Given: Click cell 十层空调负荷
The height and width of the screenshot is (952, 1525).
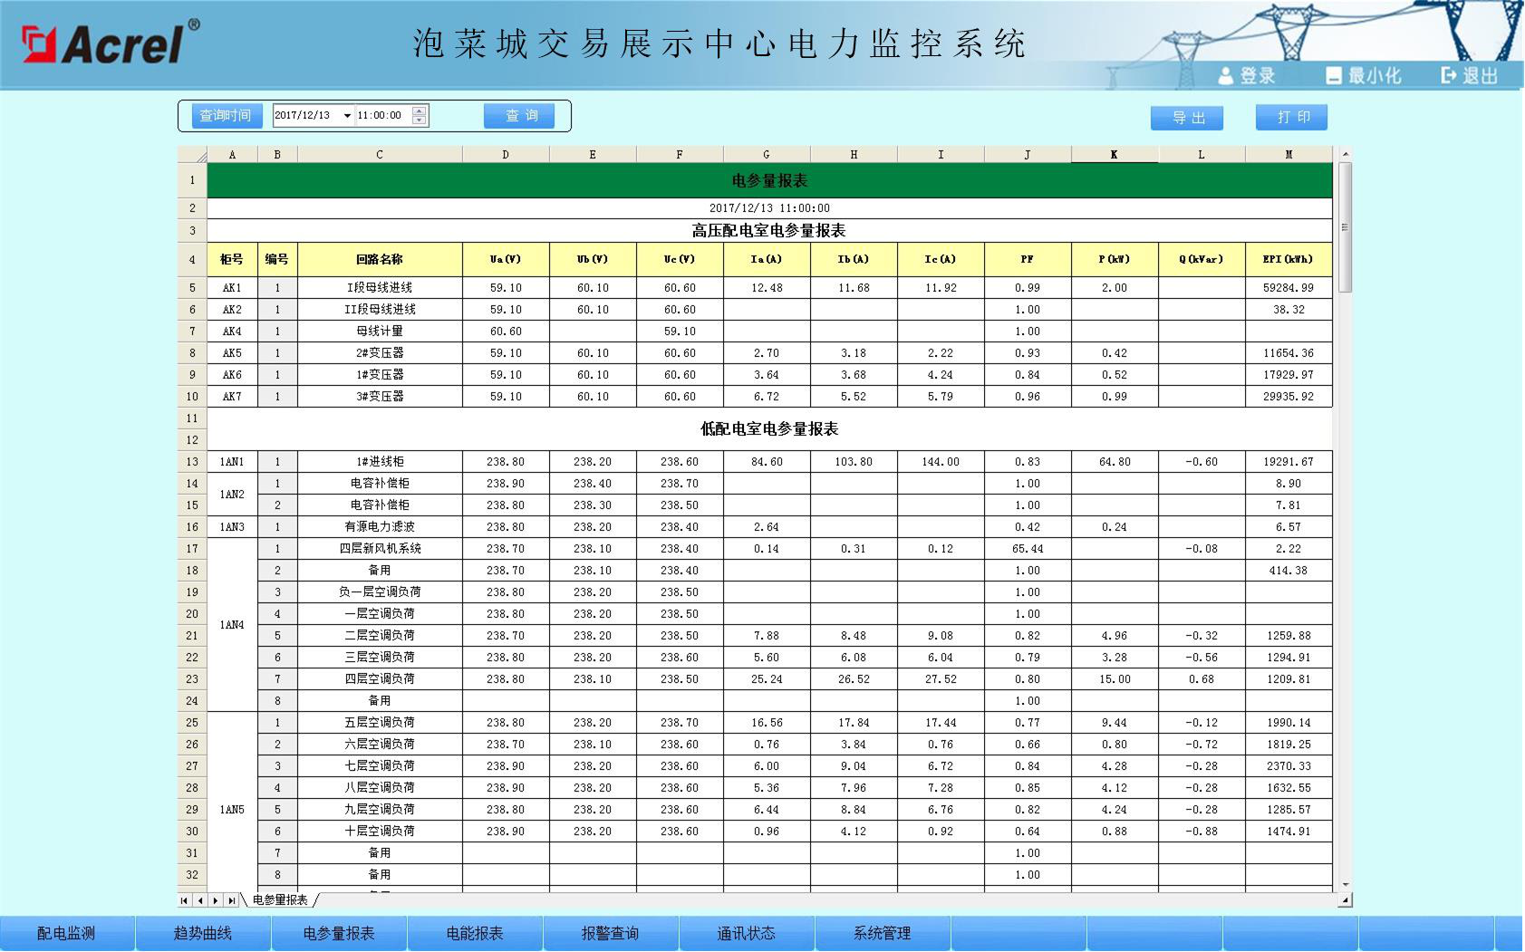Looking at the screenshot, I should (x=380, y=832).
